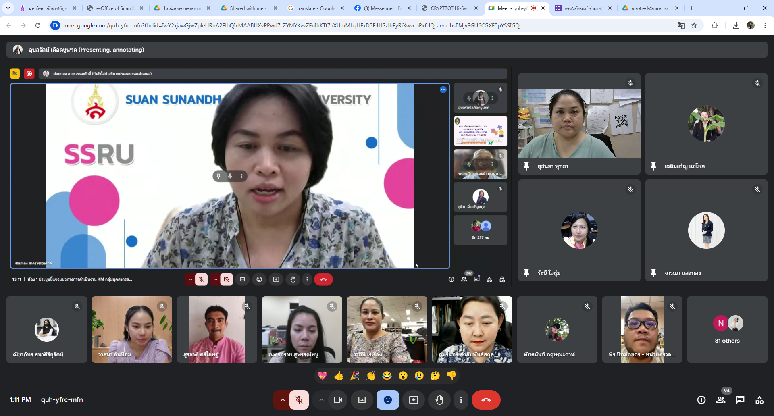Open the 81 others participant tile

click(727, 330)
